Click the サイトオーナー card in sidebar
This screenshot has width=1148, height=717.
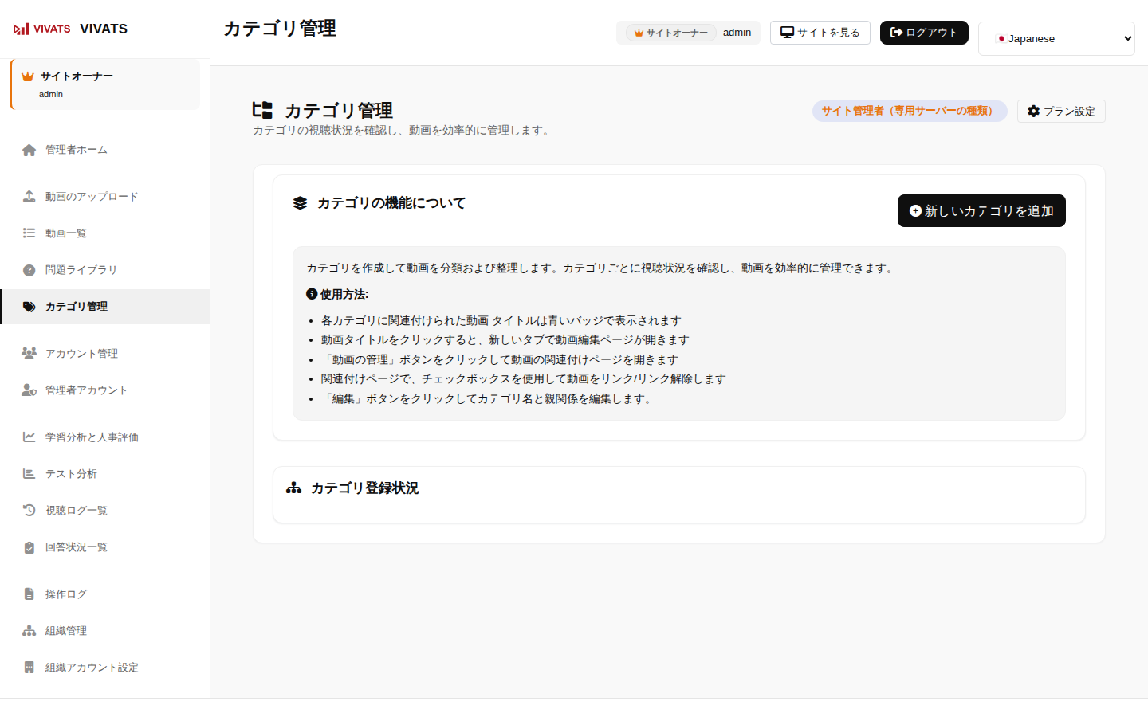[x=104, y=84]
